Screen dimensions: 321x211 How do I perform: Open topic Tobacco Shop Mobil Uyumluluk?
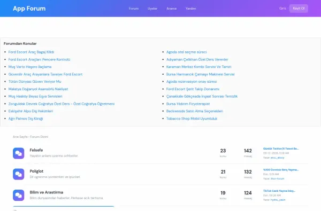(192, 119)
